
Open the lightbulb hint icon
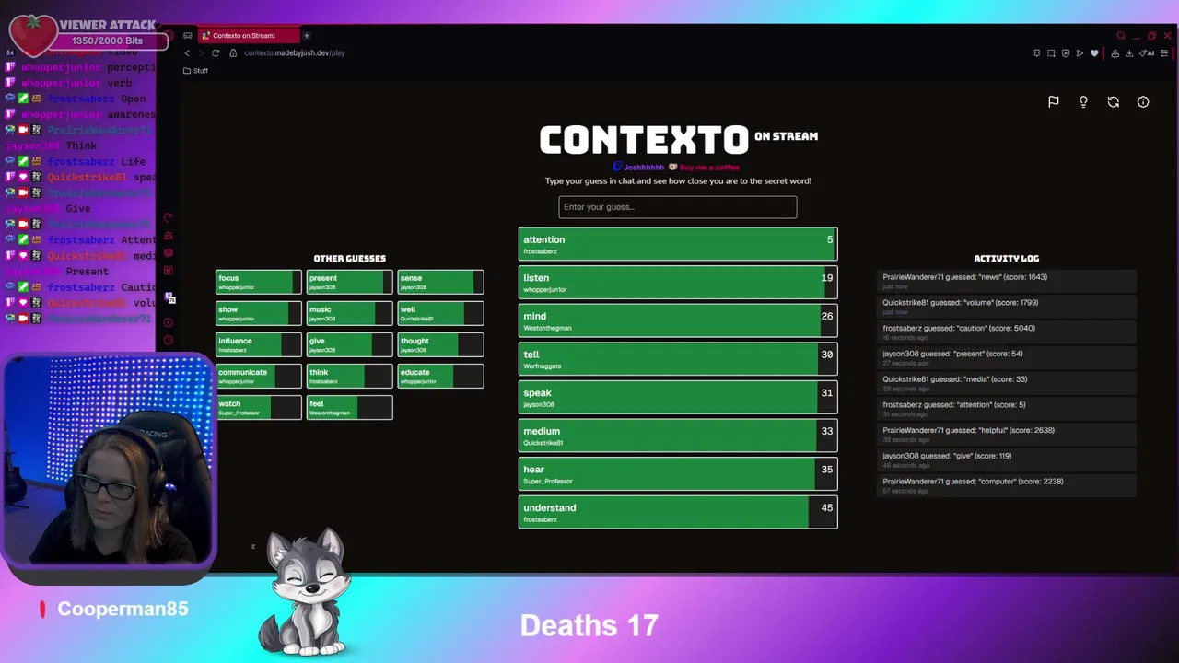(x=1083, y=102)
